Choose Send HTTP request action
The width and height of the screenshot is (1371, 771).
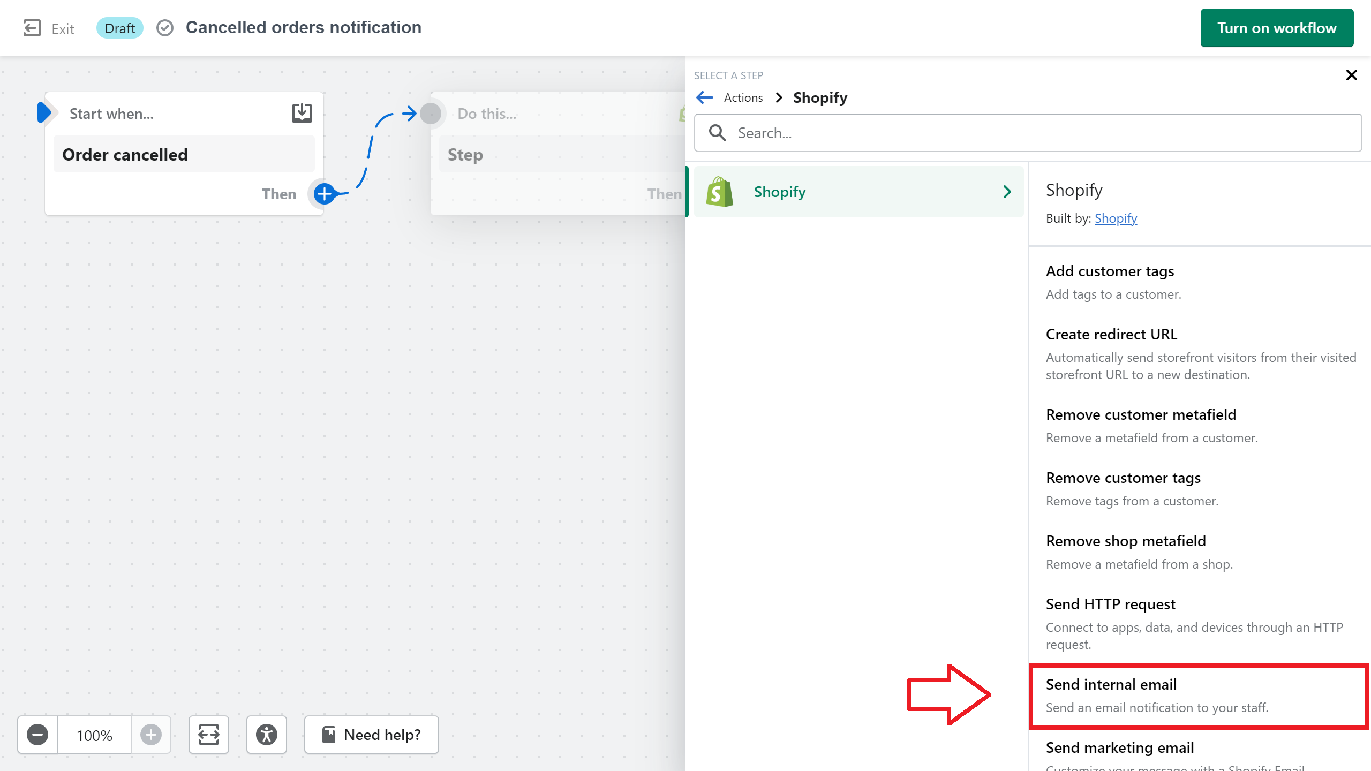(1199, 624)
